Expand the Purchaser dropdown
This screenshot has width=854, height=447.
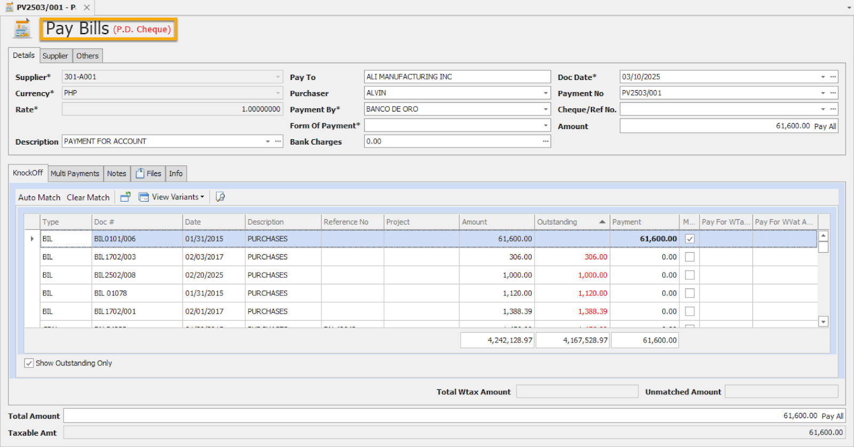click(545, 93)
